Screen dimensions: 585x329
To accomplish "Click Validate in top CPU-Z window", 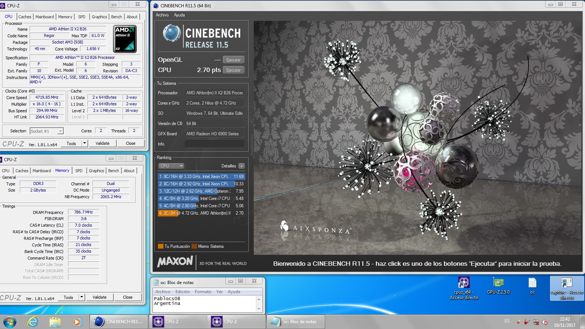I will point(102,143).
